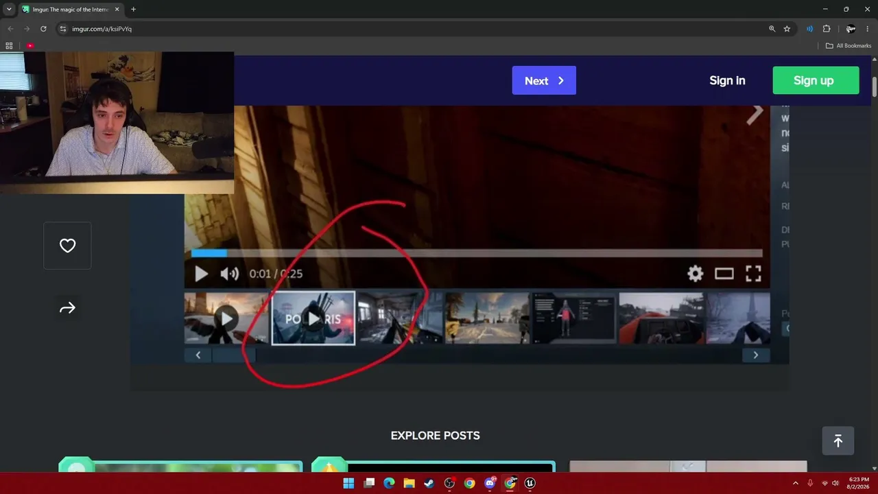Click the theater mode rectangle icon
Screen dimensions: 878x494
pos(724,274)
